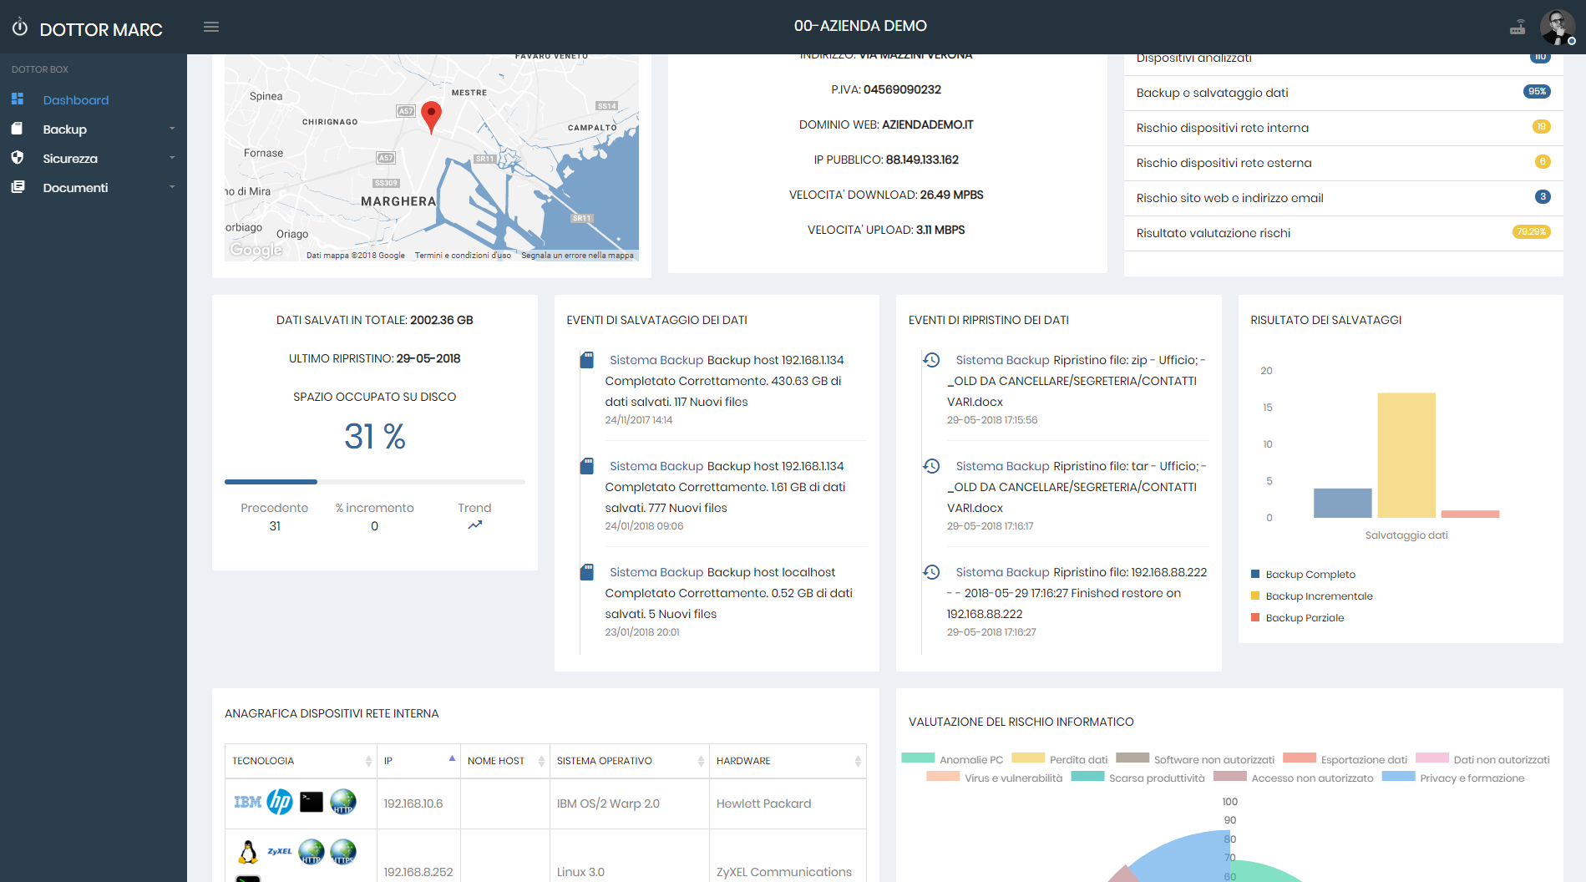Image resolution: width=1586 pixels, height=882 pixels.
Task: Expand the Sicurezza submenu arrow
Action: [172, 158]
